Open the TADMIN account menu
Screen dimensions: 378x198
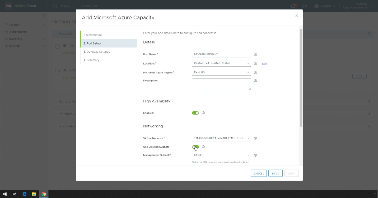pyautogui.click(x=357, y=6)
